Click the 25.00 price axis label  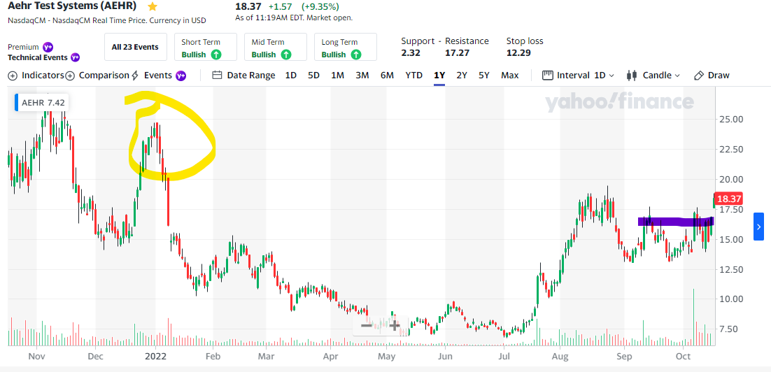pos(732,120)
